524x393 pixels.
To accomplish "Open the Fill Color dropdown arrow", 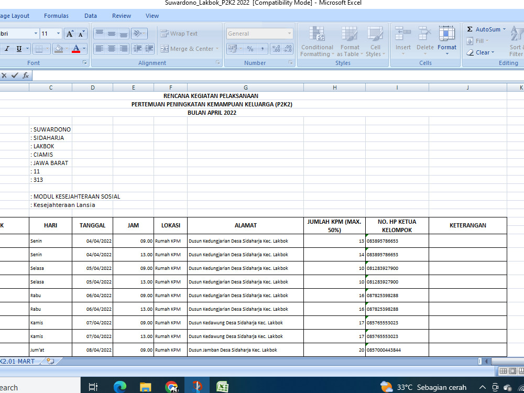I will click(x=66, y=49).
